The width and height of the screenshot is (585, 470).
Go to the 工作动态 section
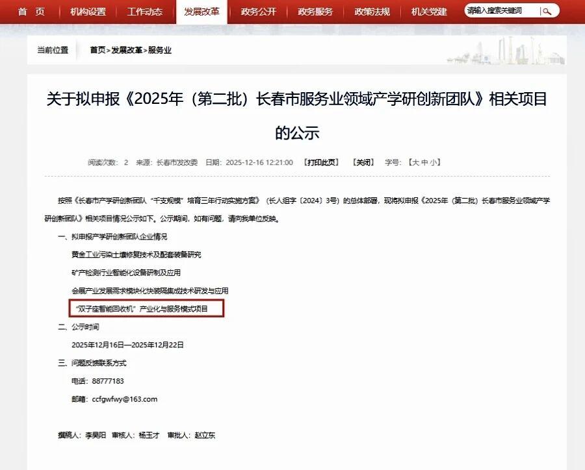145,12
